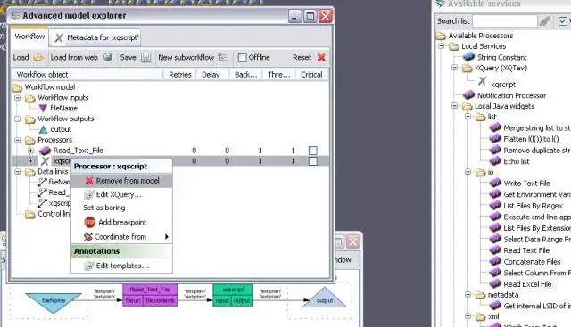571x327 pixels.
Task: Click the Read Excel File widget icon
Action: point(495,283)
